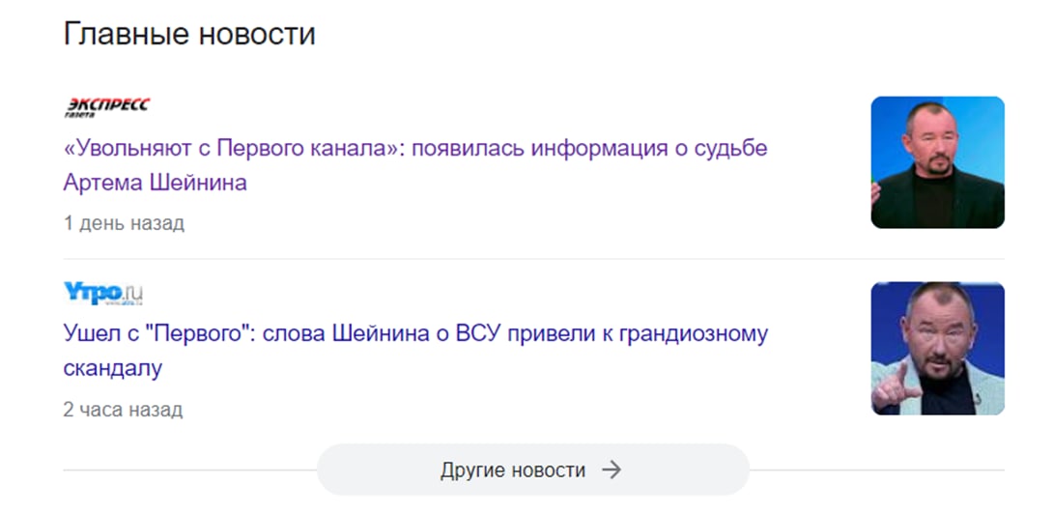Click the "2 часа назад" timestamp
This screenshot has height=514, width=1053.
point(123,410)
